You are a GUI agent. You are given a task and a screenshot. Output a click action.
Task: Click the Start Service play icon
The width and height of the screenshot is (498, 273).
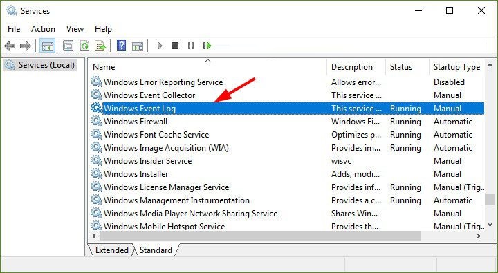[x=160, y=46]
